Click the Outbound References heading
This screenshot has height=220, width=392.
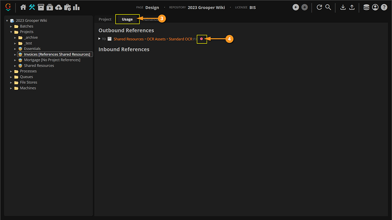pyautogui.click(x=126, y=31)
